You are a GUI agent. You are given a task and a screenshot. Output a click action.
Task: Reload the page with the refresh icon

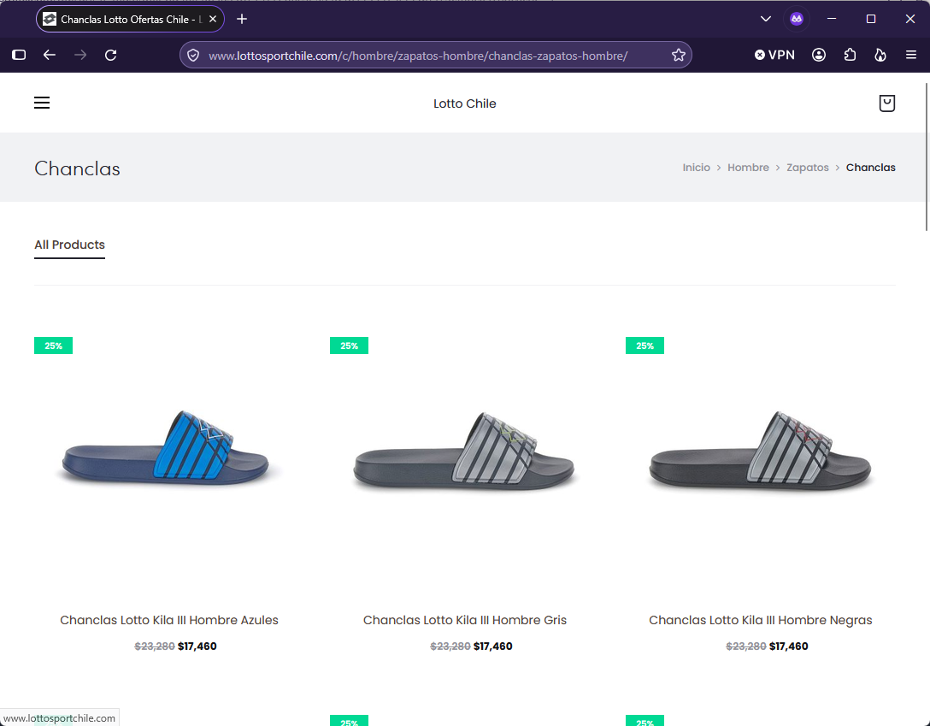(111, 56)
